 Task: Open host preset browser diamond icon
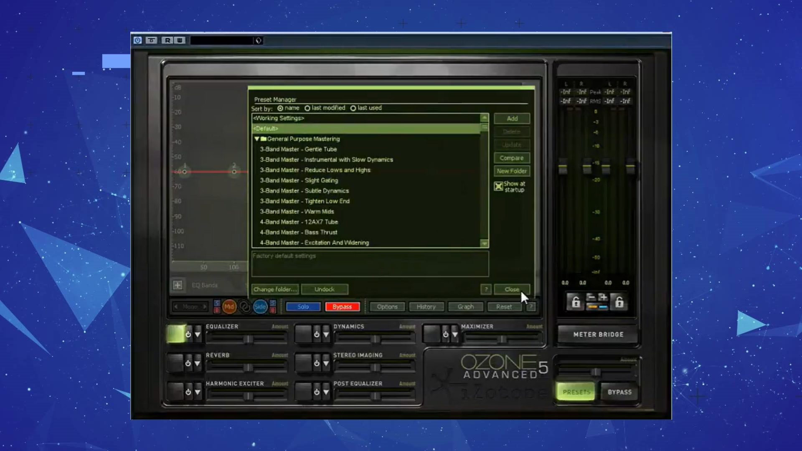[258, 41]
